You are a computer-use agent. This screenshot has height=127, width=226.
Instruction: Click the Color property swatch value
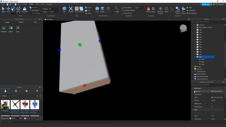[212, 97]
